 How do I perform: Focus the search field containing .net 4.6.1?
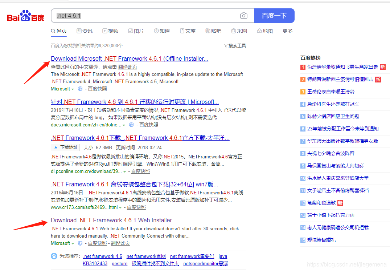[x=152, y=16]
